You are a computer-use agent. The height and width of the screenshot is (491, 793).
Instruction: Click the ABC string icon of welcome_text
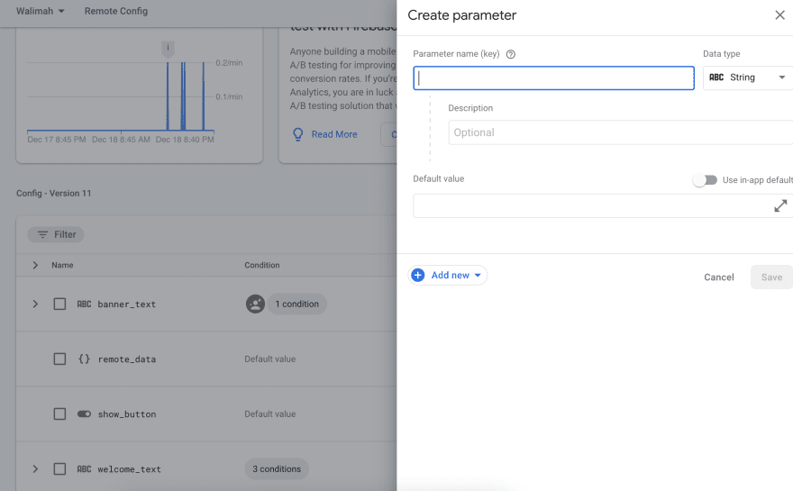pyautogui.click(x=84, y=469)
